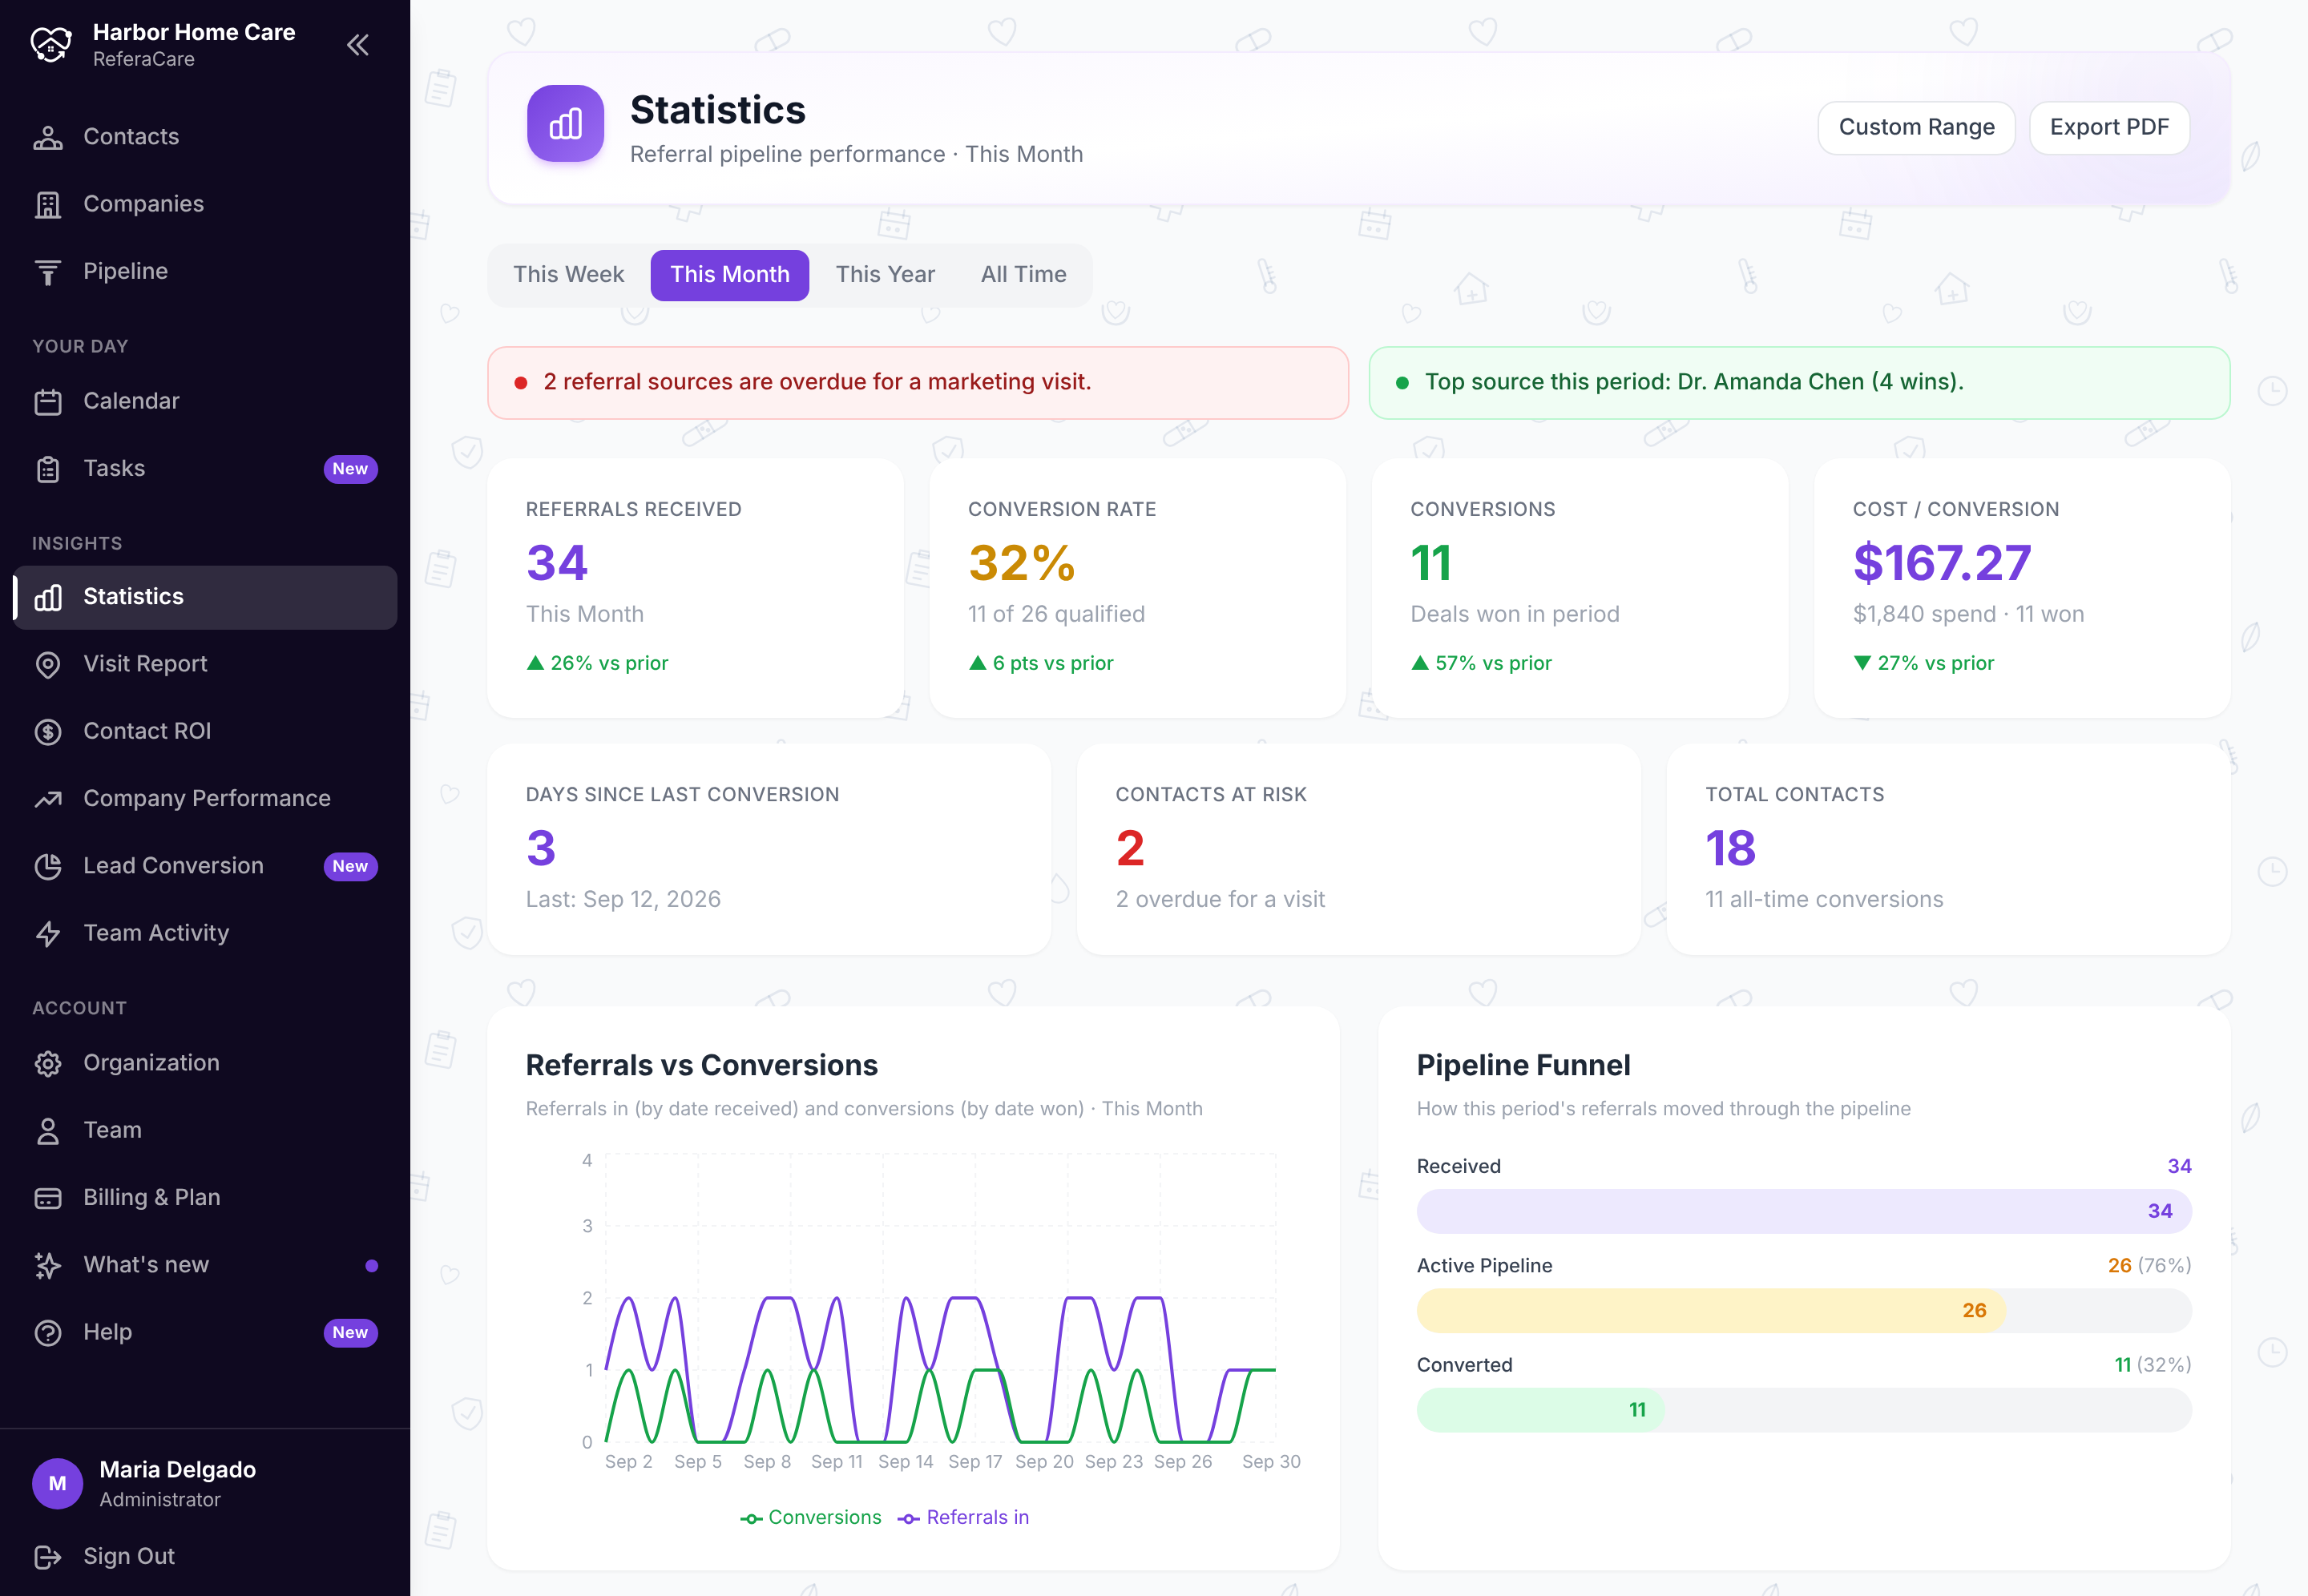The image size is (2308, 1596).
Task: Open Companies via its building icon
Action: (48, 204)
